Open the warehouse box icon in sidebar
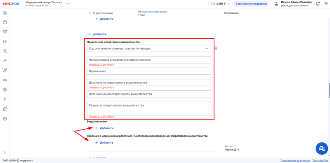The width and height of the screenshot is (330, 163). pos(5,90)
